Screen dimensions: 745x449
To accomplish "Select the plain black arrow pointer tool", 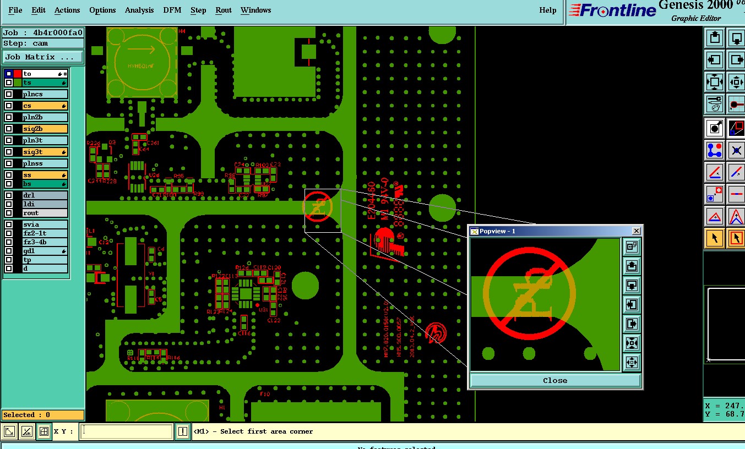I will tap(715, 238).
